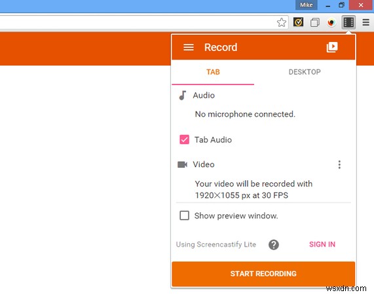This screenshot has height=295, width=374.
Task: Click the help question mark icon
Action: click(x=274, y=245)
